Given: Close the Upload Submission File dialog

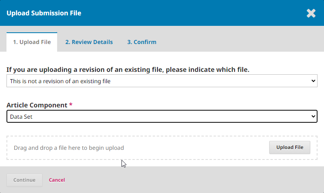Looking at the screenshot, I should click(x=311, y=13).
